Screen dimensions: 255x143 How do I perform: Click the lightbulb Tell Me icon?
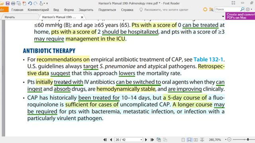point(141,10)
